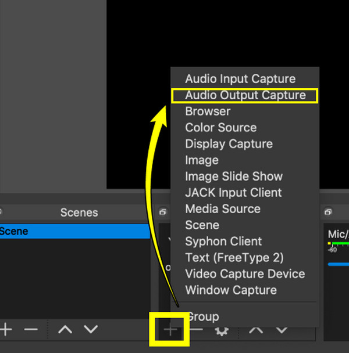Move source up with arrow

pos(256,330)
